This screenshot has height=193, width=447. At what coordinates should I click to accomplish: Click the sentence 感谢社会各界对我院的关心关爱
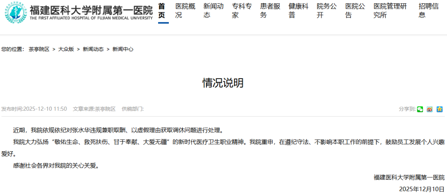(x=57, y=166)
